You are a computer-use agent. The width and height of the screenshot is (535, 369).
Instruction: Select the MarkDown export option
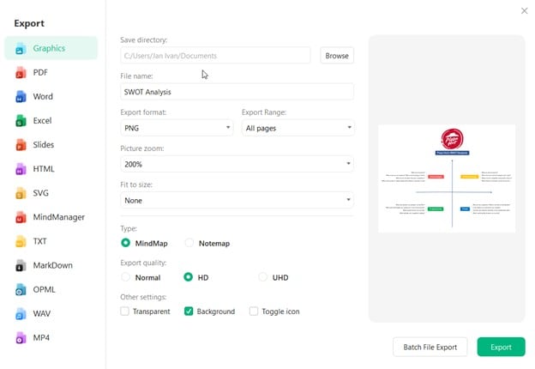click(52, 265)
